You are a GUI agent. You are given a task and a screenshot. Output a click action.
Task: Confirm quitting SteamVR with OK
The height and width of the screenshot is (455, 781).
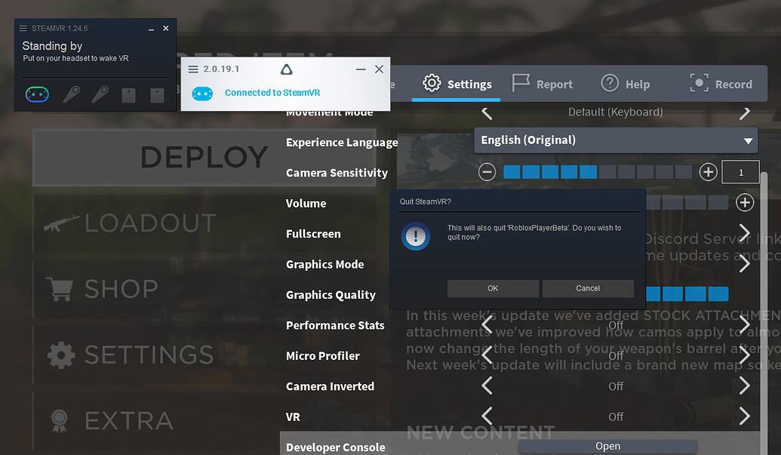click(x=492, y=288)
